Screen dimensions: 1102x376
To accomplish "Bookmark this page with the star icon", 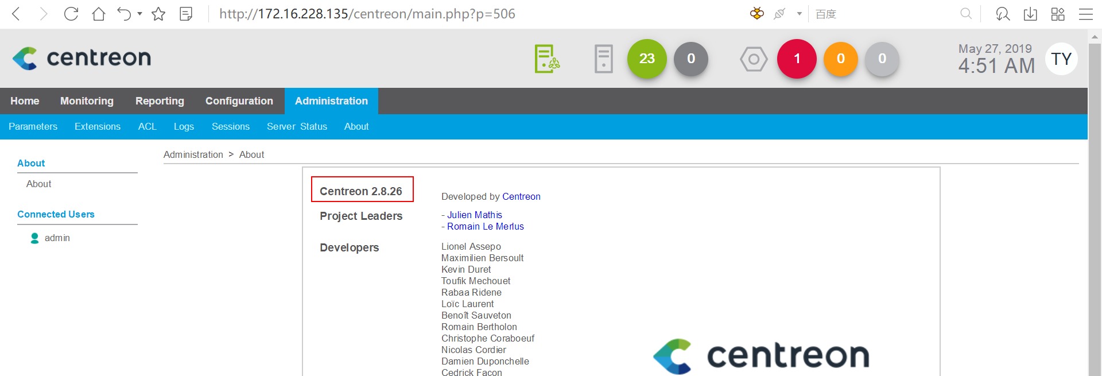I will pos(158,14).
